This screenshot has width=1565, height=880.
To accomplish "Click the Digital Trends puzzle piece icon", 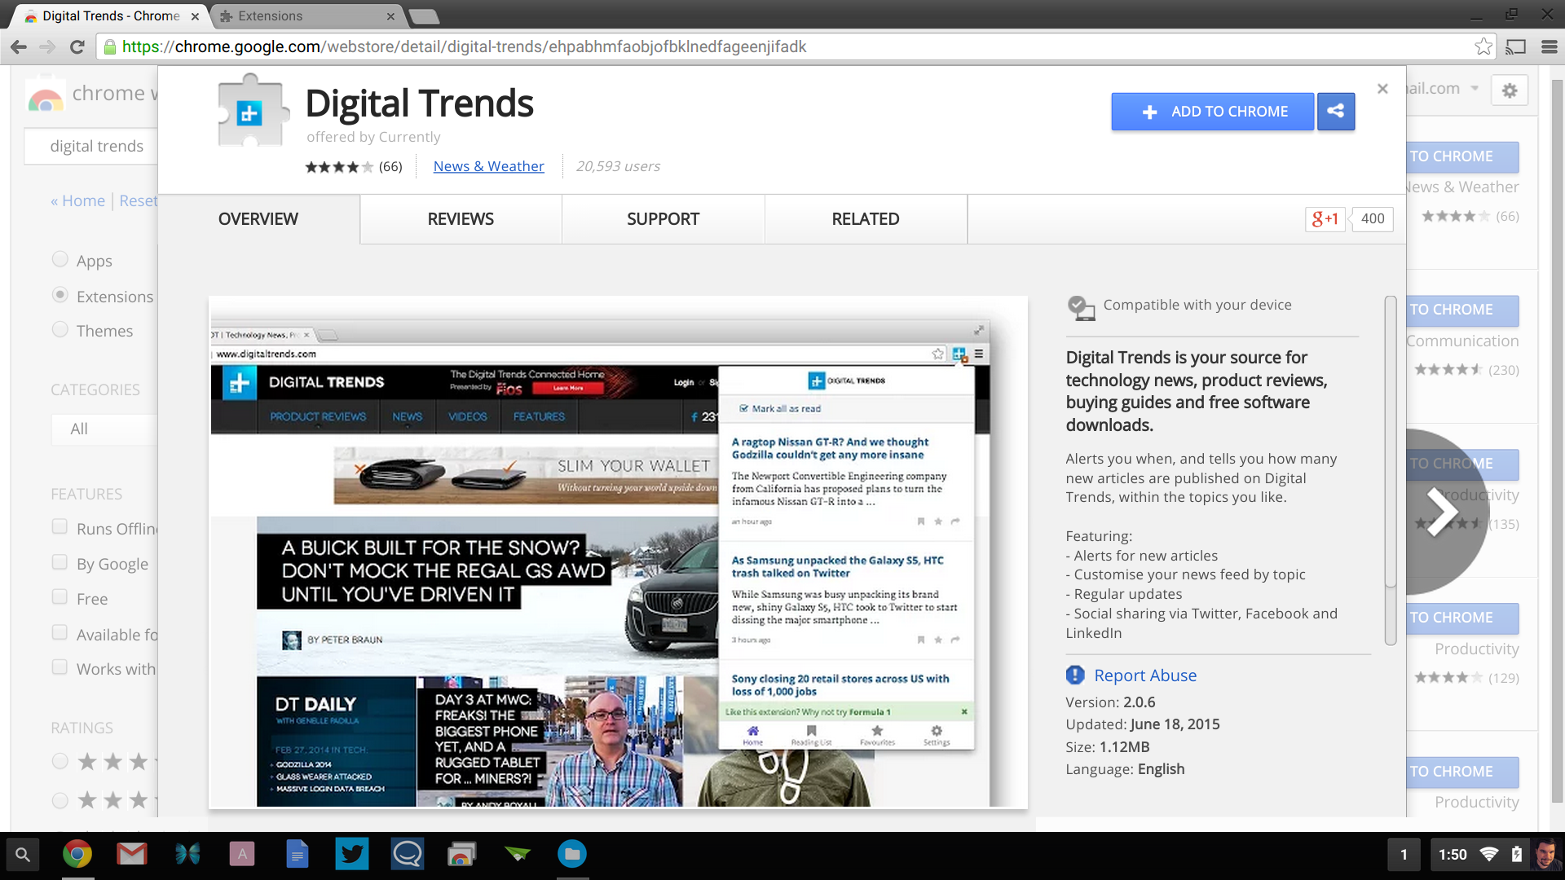I will pos(252,111).
